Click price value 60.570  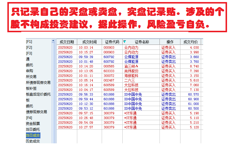point(193,94)
